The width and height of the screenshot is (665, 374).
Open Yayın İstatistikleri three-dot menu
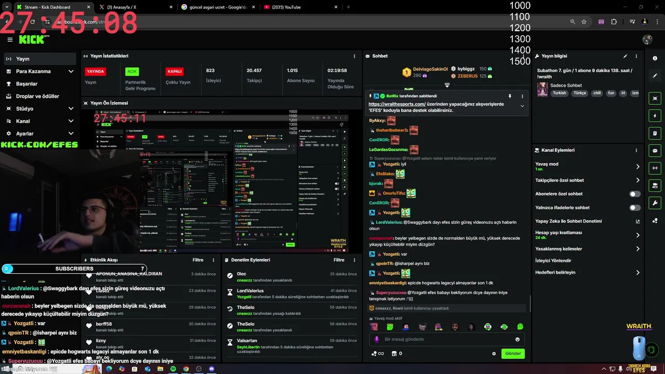click(x=355, y=56)
